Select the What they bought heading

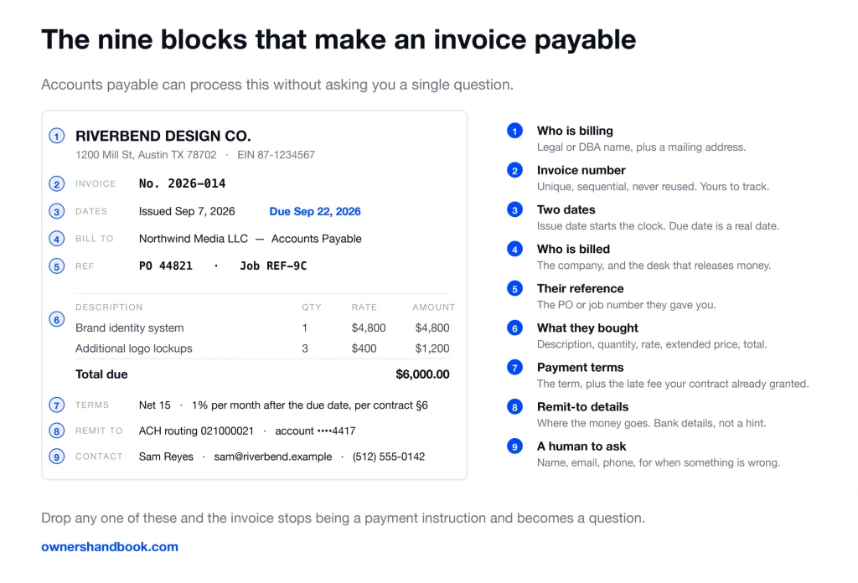point(587,328)
